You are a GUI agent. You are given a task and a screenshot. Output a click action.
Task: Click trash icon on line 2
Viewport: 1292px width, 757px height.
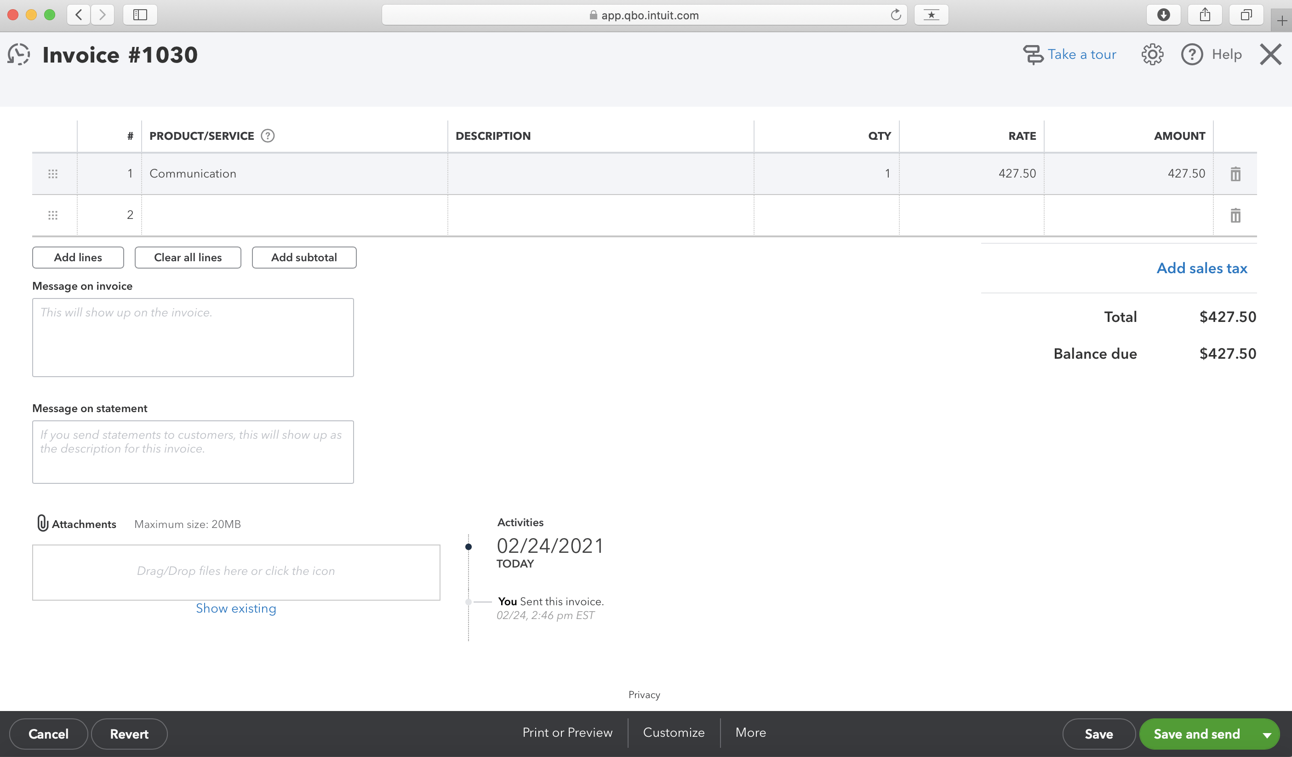tap(1235, 215)
